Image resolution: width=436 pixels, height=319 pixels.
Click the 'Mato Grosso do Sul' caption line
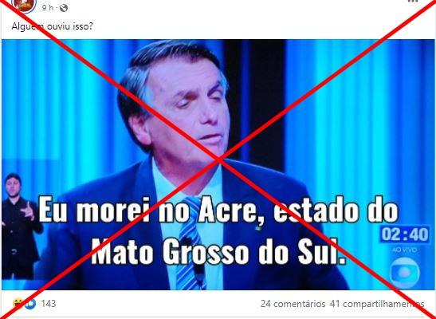218,252
